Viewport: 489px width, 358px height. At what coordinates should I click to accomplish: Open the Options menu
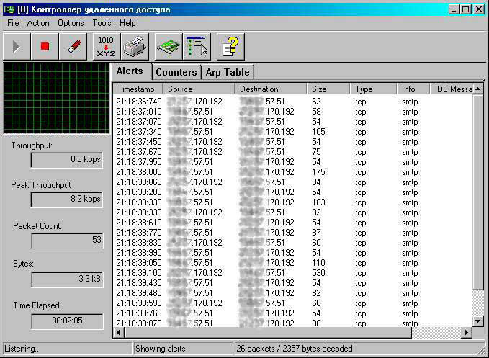(x=71, y=23)
